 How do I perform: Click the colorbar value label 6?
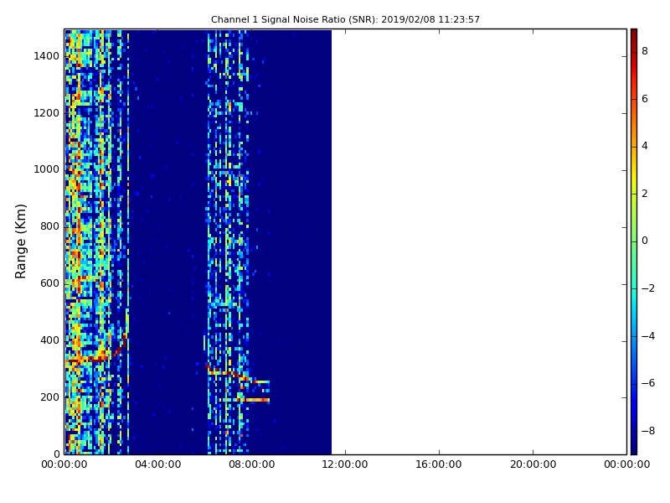645,99
